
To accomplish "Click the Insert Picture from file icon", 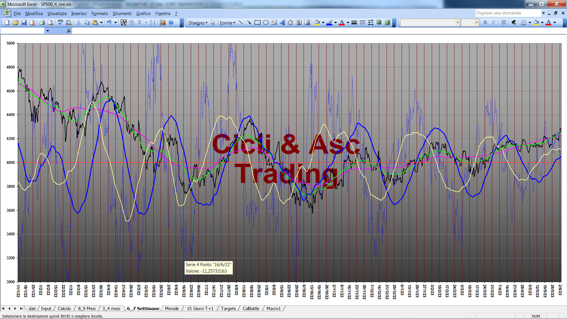I will [307, 22].
